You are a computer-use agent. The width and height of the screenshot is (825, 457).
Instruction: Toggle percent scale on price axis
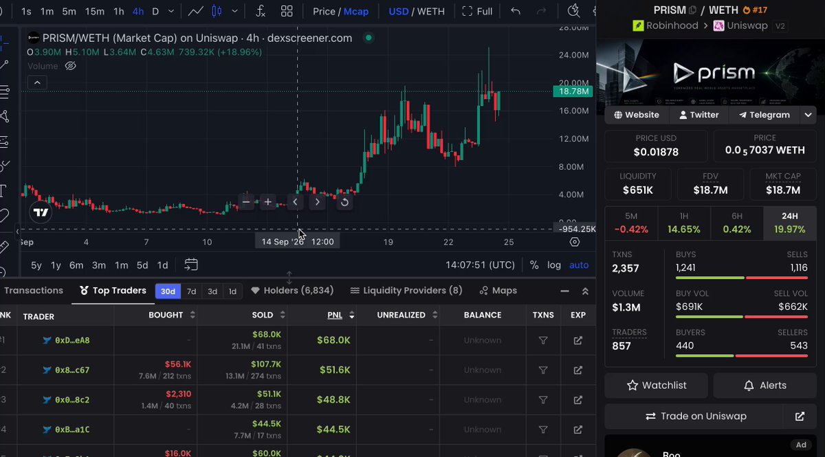534,265
